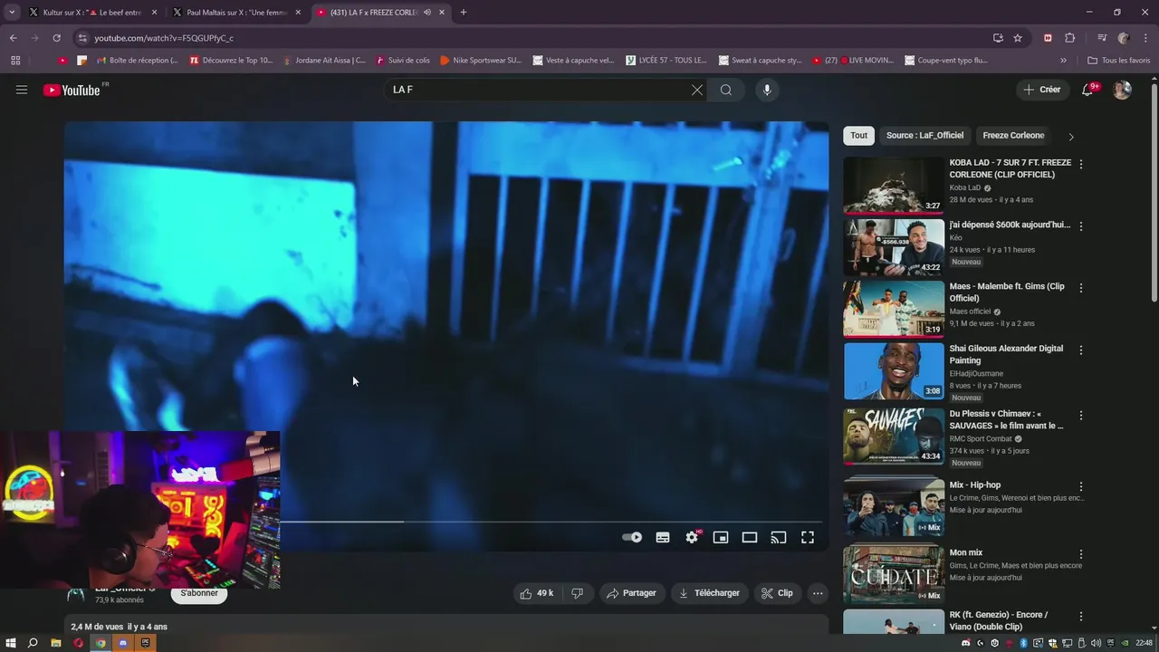Screen dimensions: 1159x652
Task: Open the Chrome apps grid in bookmarks bar
Action: point(15,61)
